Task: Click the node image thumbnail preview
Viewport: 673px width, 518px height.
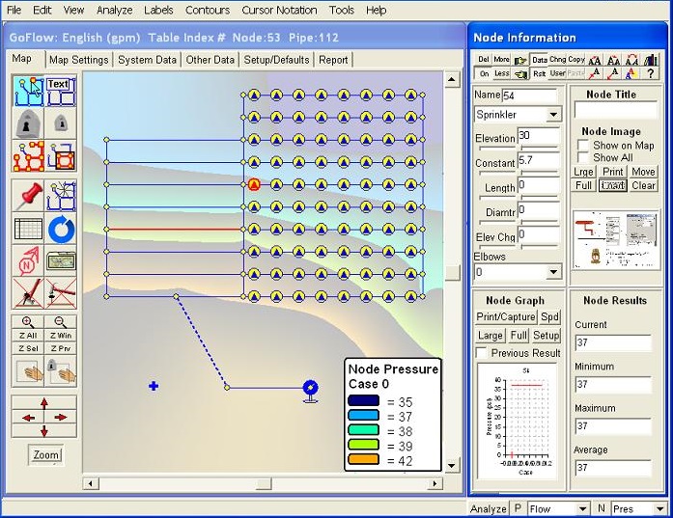Action: point(616,239)
